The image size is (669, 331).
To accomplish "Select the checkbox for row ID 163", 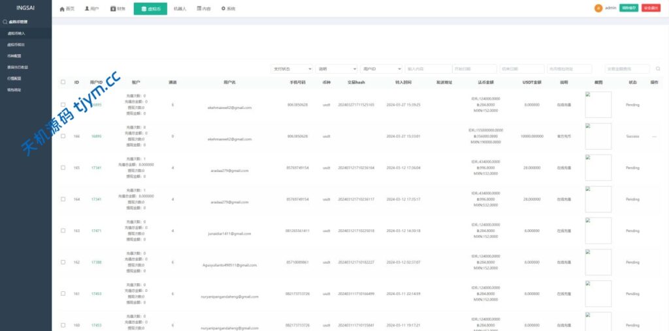I will [63, 231].
